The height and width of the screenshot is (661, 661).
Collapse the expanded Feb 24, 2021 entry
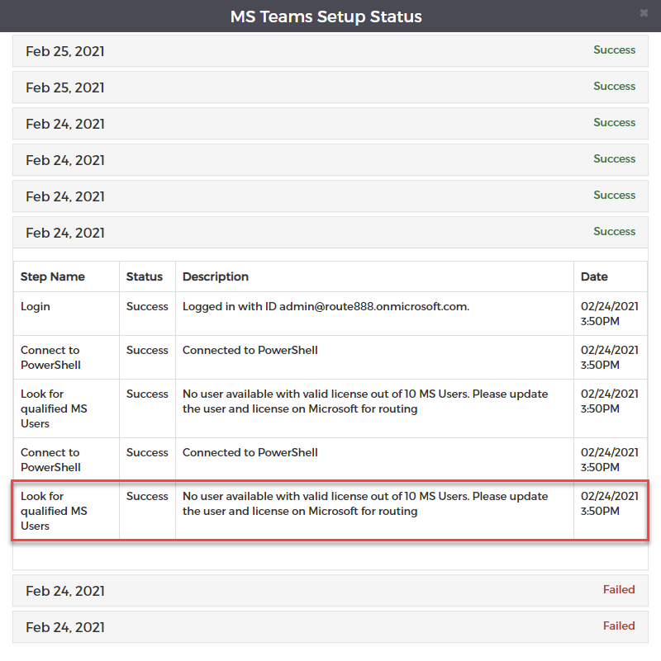[330, 232]
